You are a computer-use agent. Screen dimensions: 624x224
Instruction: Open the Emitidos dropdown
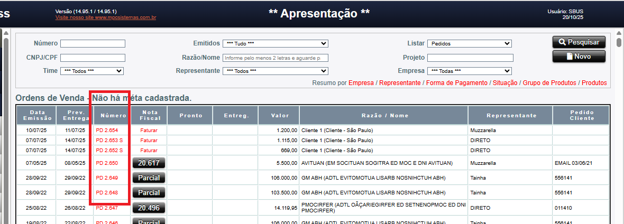pyautogui.click(x=275, y=43)
